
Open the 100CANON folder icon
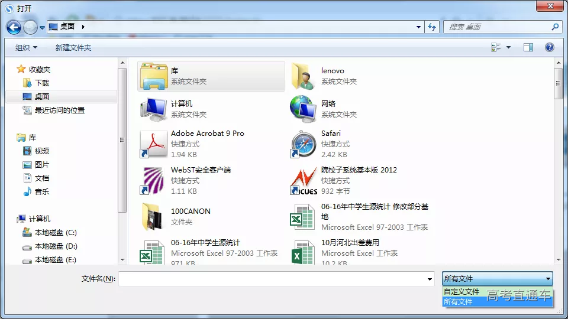(154, 217)
